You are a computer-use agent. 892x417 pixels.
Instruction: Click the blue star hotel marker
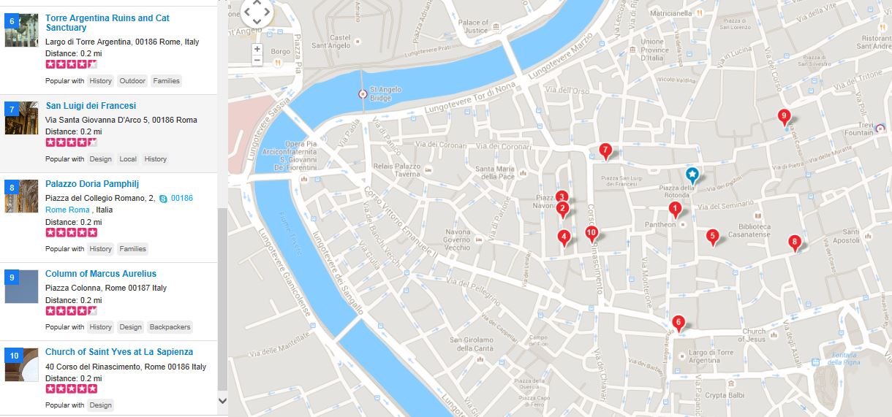692,175
